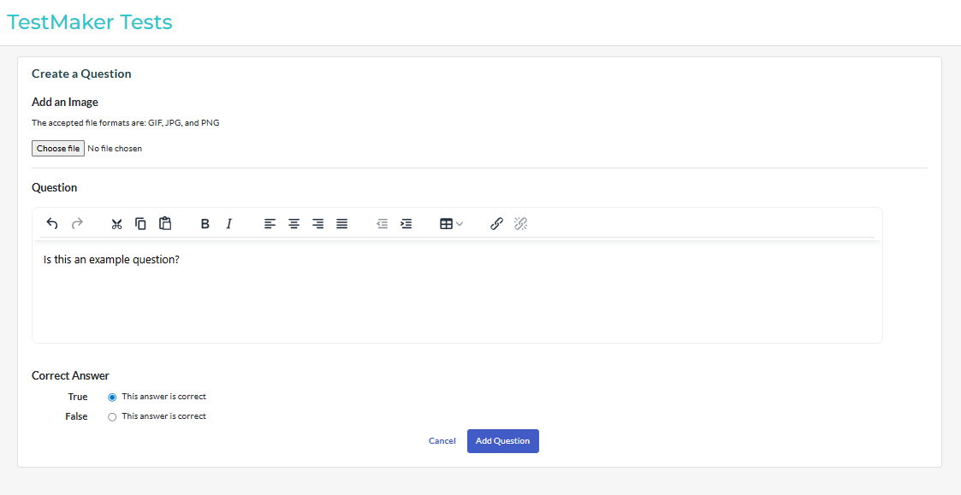Click the Add Question button
The width and height of the screenshot is (961, 495).
click(x=502, y=441)
